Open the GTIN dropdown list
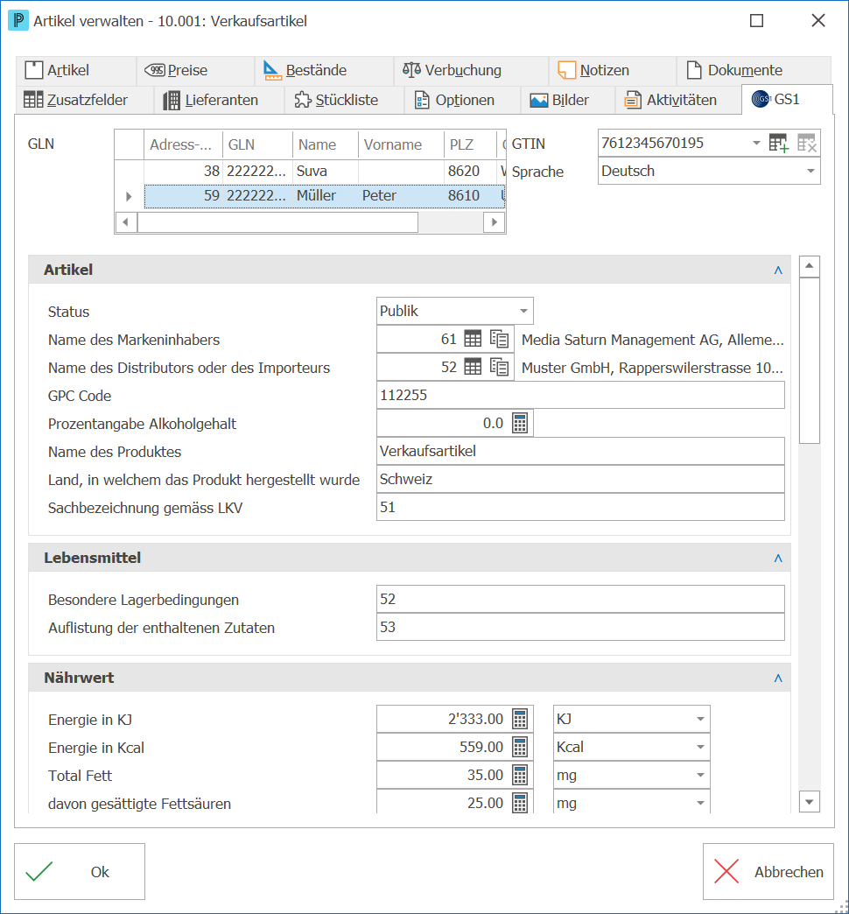 coord(756,143)
